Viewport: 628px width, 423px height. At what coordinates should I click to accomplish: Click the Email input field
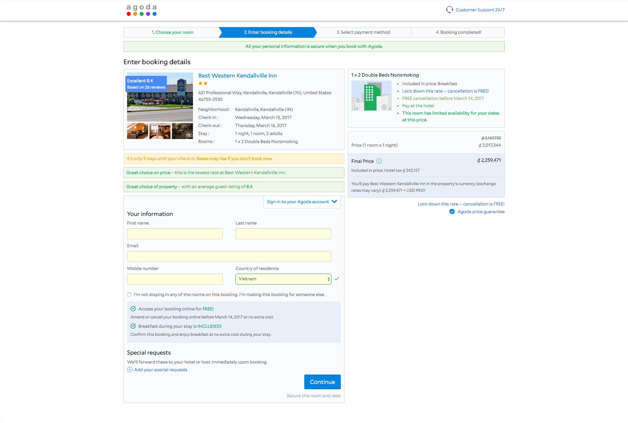click(229, 256)
